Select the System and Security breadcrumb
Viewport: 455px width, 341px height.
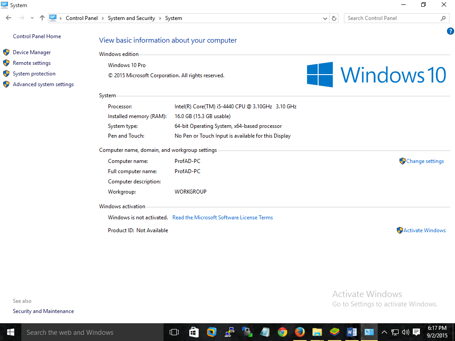point(132,18)
